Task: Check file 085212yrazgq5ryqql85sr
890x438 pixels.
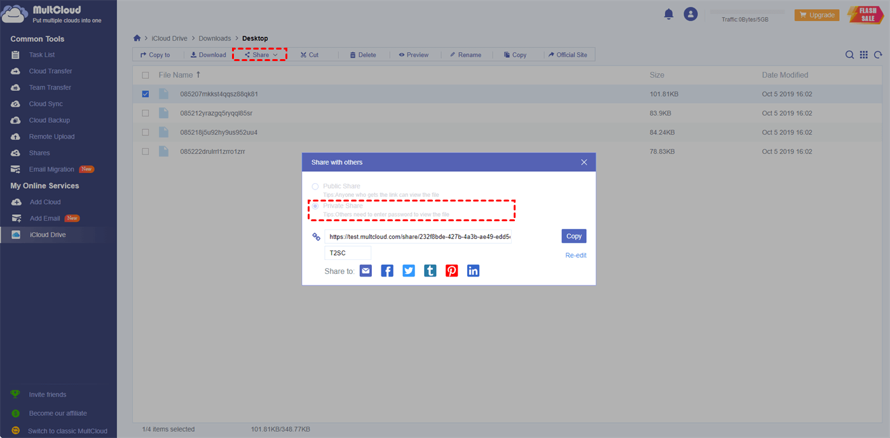Action: [146, 113]
